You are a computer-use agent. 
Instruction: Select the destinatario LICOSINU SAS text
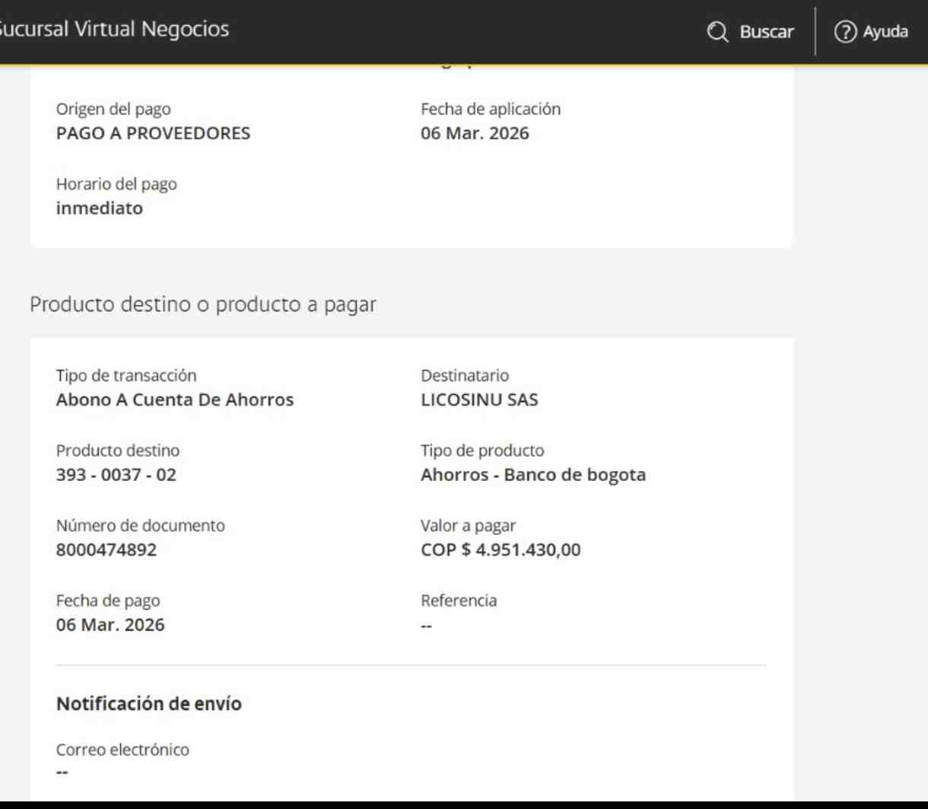point(479,400)
